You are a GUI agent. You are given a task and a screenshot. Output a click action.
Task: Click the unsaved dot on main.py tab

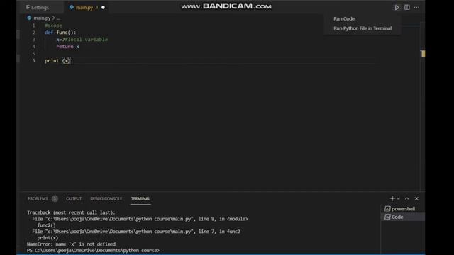(103, 8)
